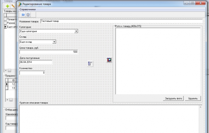The width and height of the screenshot is (209, 133).
Task: Click the blue folder toolbar icon
Action: [x=23, y=15]
